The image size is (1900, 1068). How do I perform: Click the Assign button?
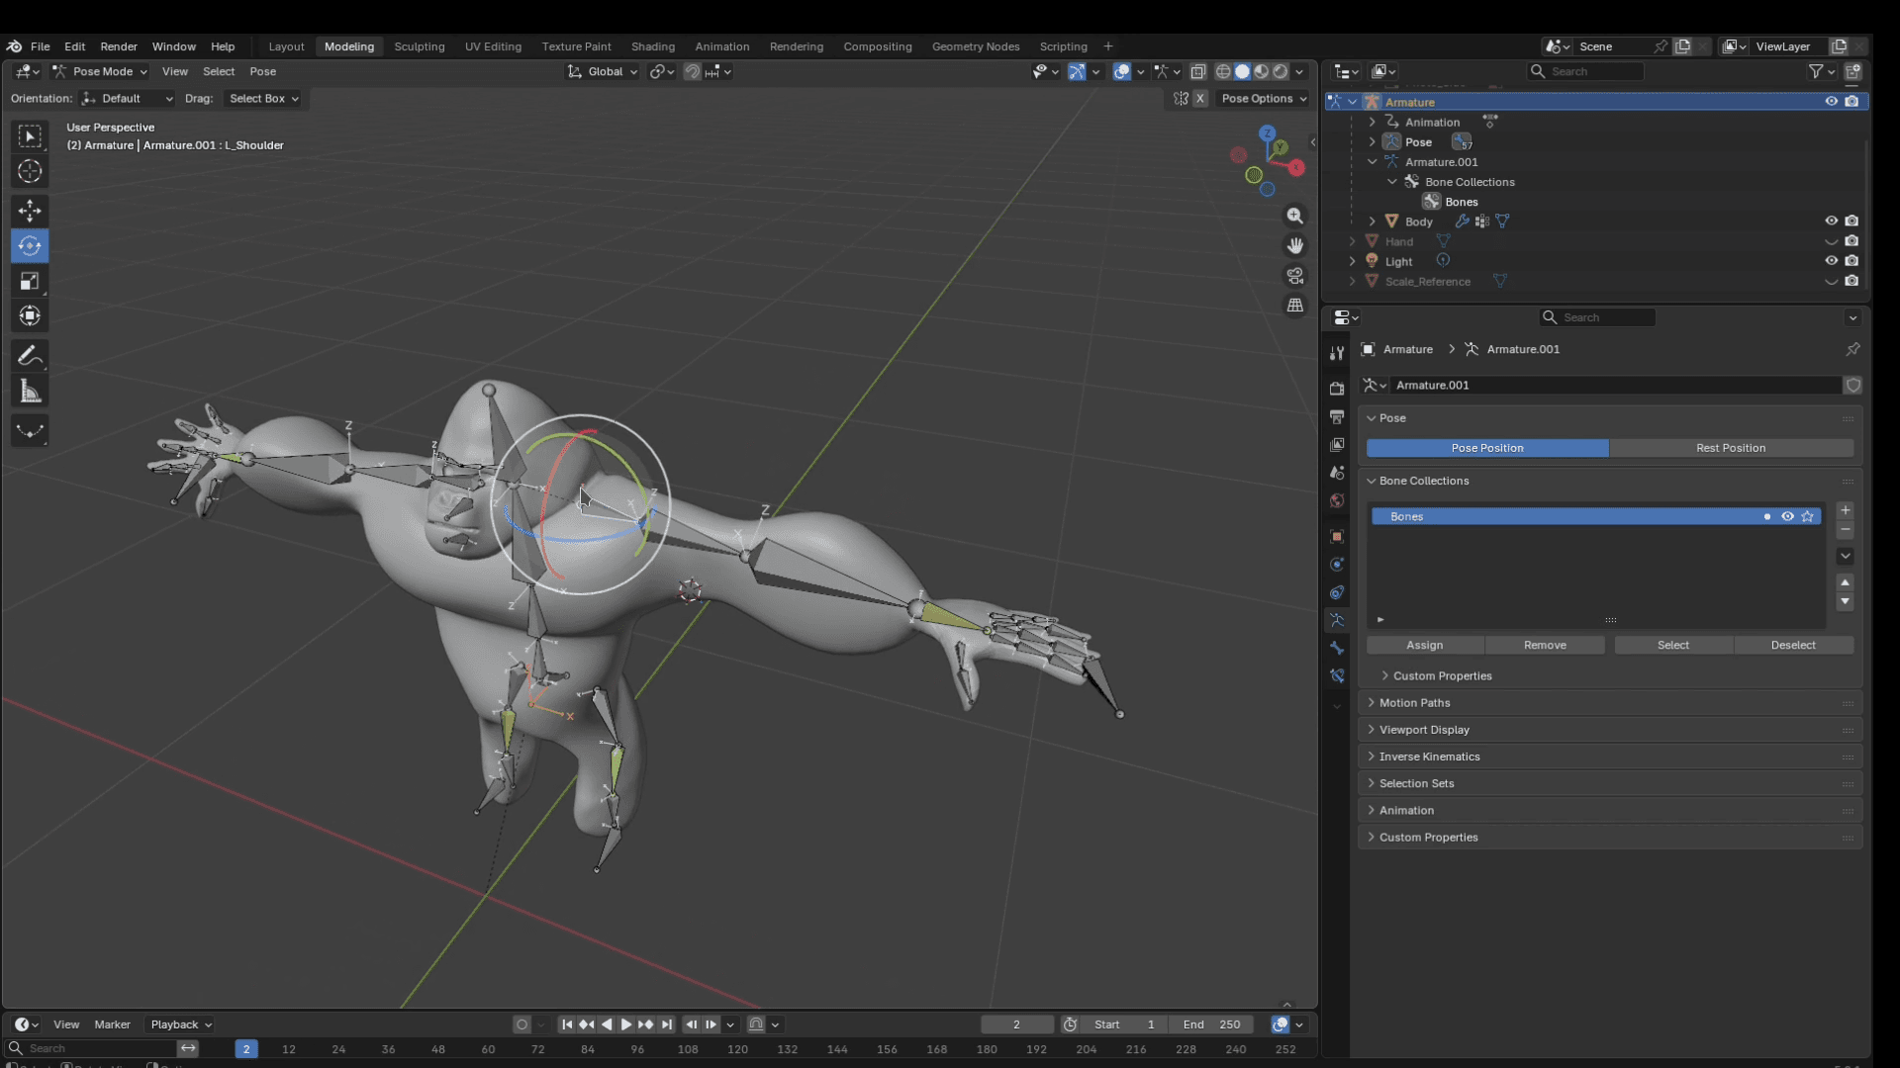(x=1424, y=645)
